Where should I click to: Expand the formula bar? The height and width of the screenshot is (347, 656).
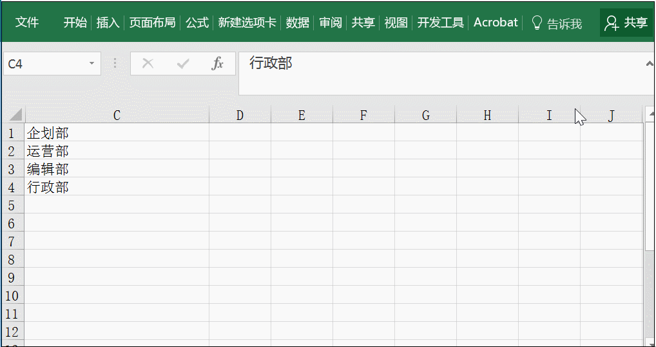[x=649, y=63]
